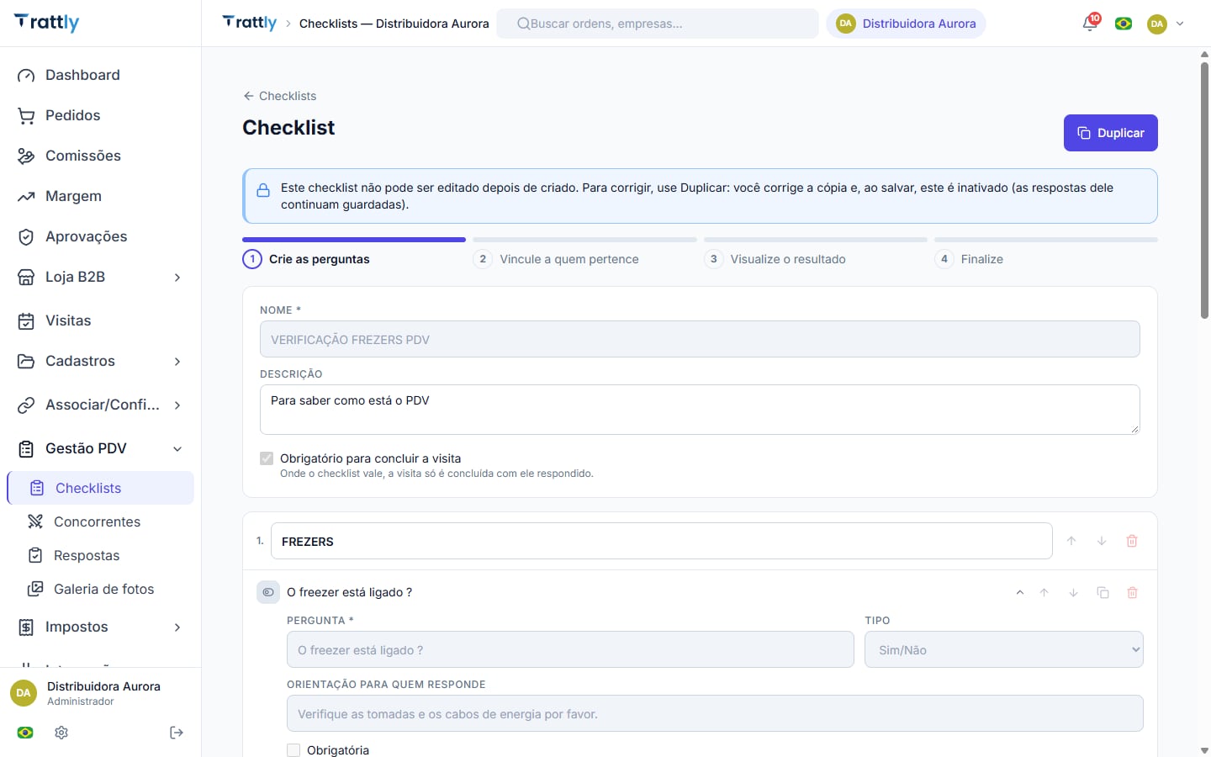The image size is (1211, 757).
Task: Click the search magnifier icon
Action: [x=523, y=24]
